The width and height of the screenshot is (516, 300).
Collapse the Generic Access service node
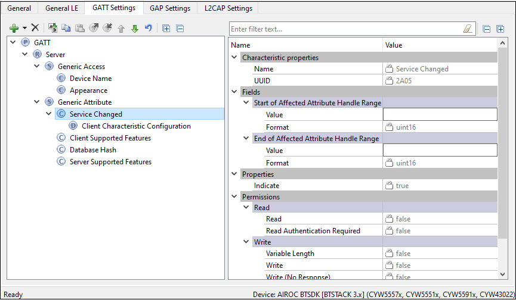tap(37, 66)
